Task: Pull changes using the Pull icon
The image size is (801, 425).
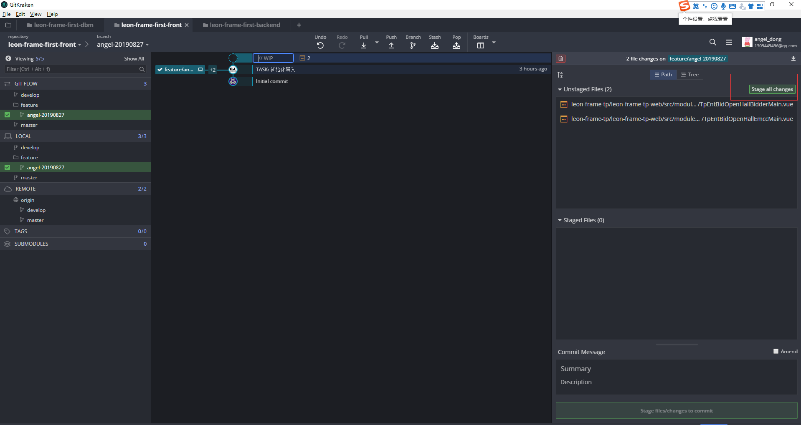Action: [x=364, y=45]
